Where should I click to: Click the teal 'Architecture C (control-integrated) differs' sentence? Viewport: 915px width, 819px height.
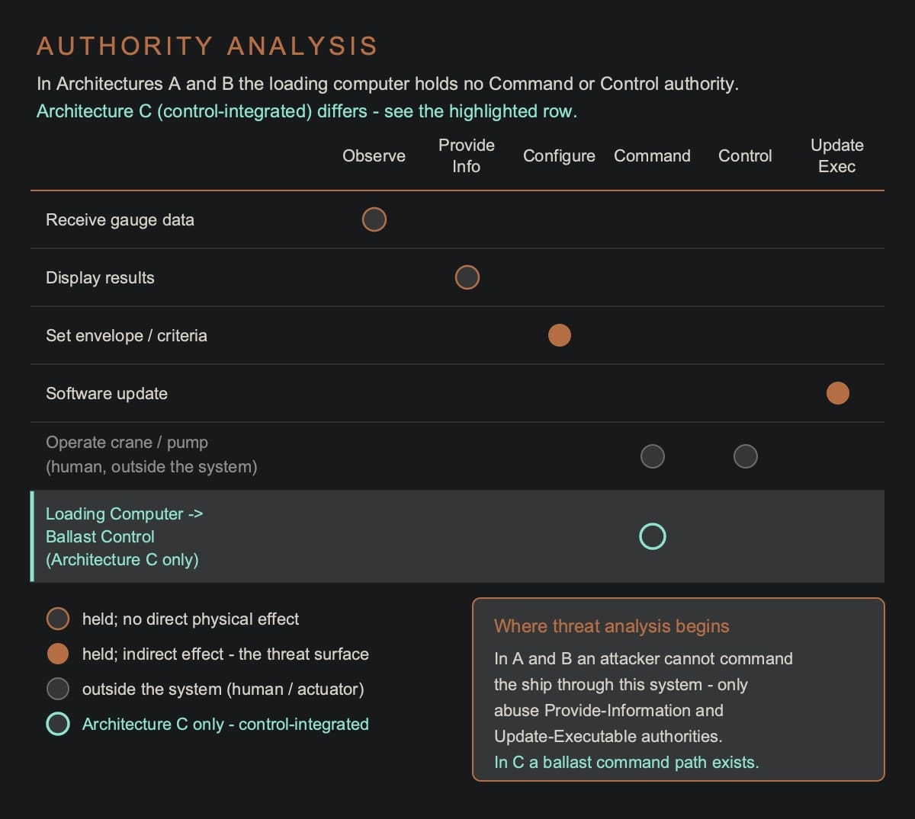click(307, 111)
